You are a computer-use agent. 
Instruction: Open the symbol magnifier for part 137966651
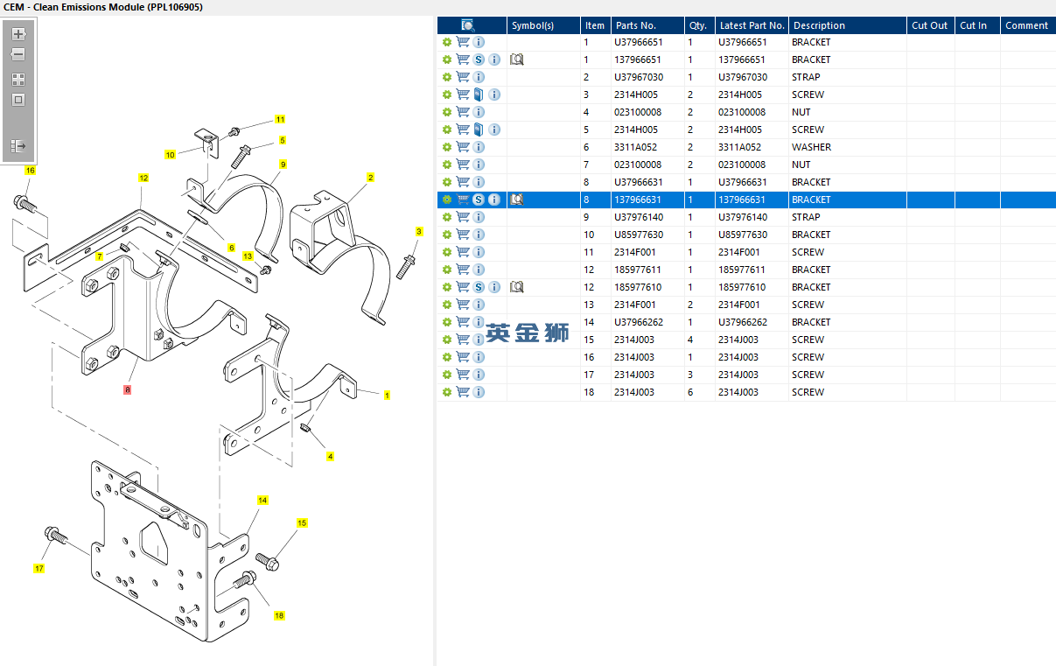pos(516,60)
